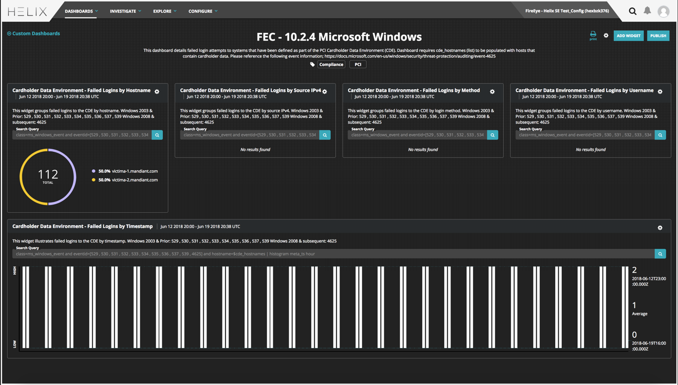The image size is (678, 385).
Task: Click the PUBLISH button
Action: (658, 36)
